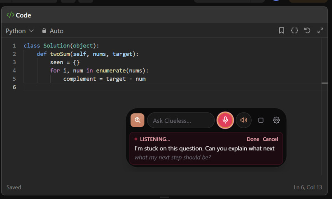The height and width of the screenshot is (199, 332).
Task: Click the Saved status text
Action: pyautogui.click(x=14, y=187)
